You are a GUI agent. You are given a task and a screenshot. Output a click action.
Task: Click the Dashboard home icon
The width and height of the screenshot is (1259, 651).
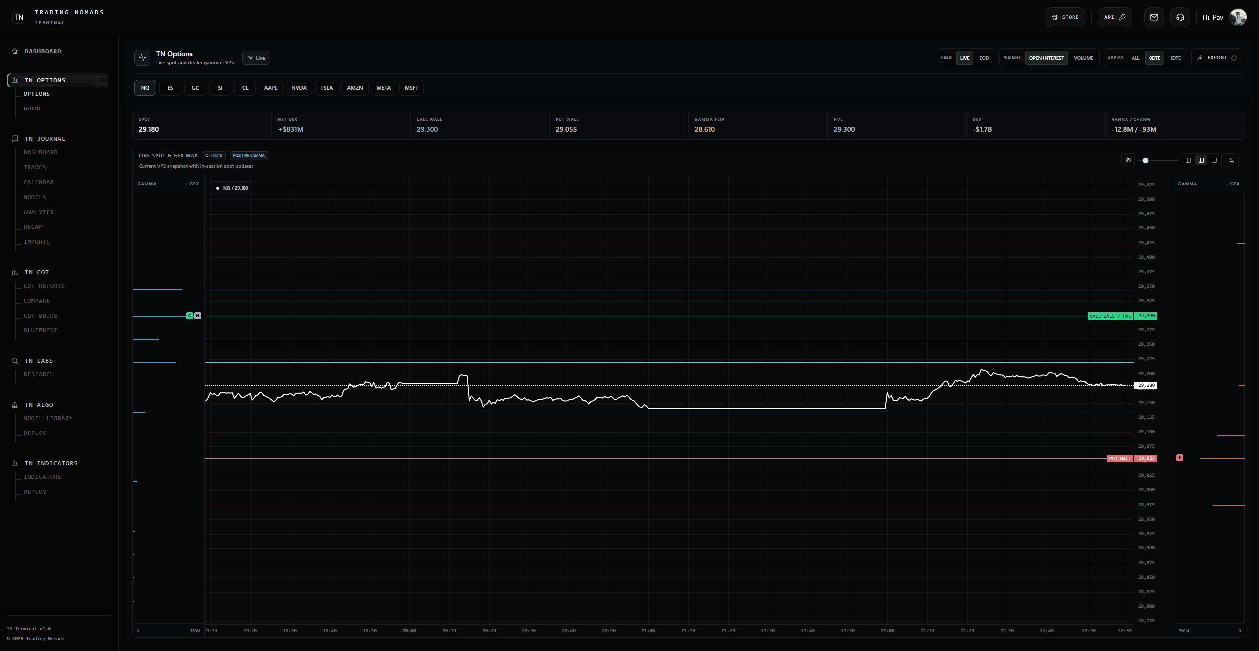click(15, 51)
